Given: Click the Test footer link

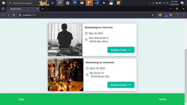Looking at the screenshot, I should 21,99.
